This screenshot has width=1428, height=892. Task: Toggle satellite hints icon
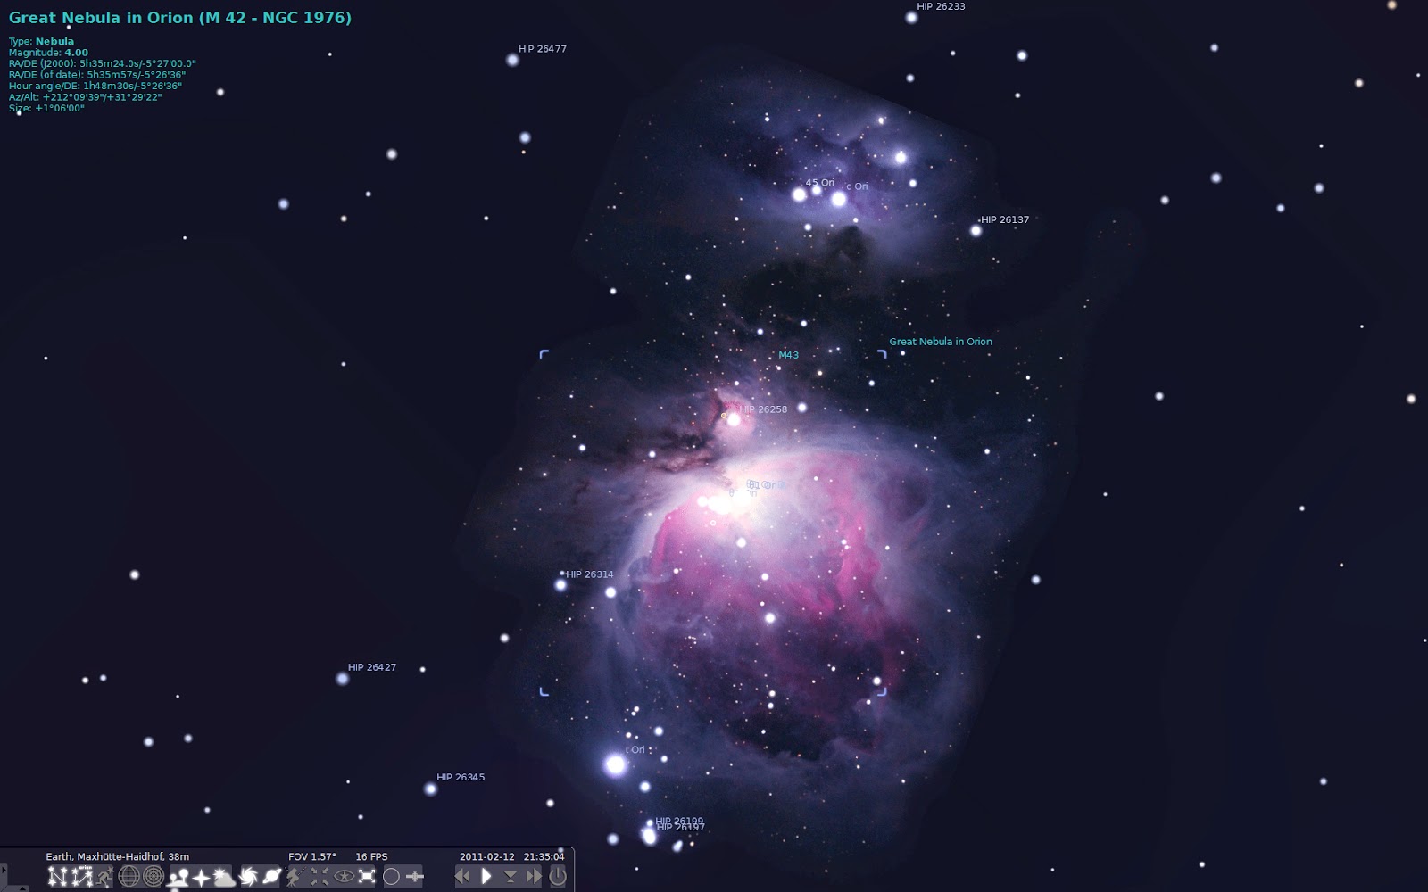(x=414, y=877)
